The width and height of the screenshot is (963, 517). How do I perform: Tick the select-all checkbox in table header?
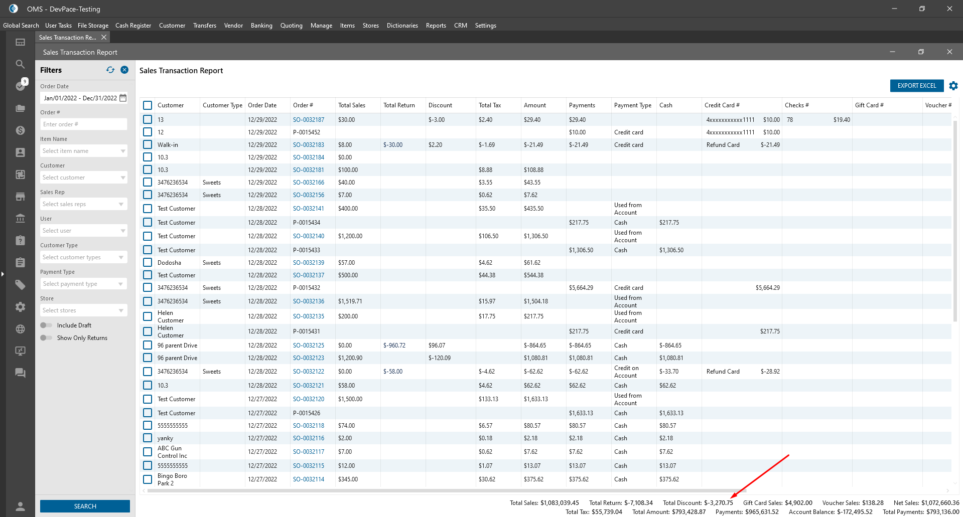pyautogui.click(x=148, y=105)
